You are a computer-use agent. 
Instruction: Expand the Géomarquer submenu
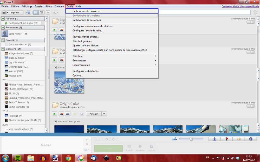112,60
